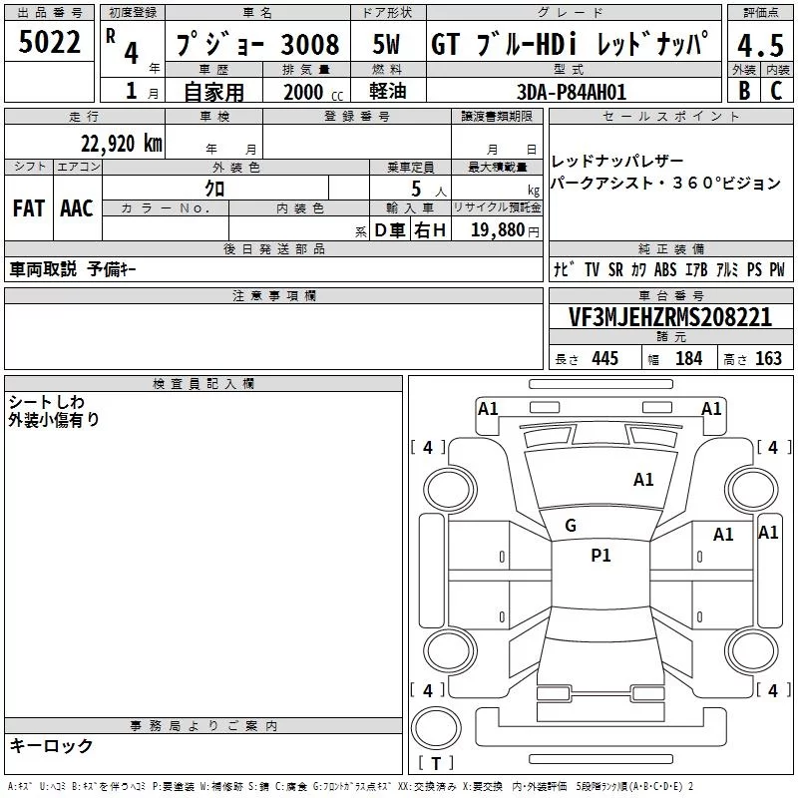Click the 注意事項欄 header

point(273,295)
